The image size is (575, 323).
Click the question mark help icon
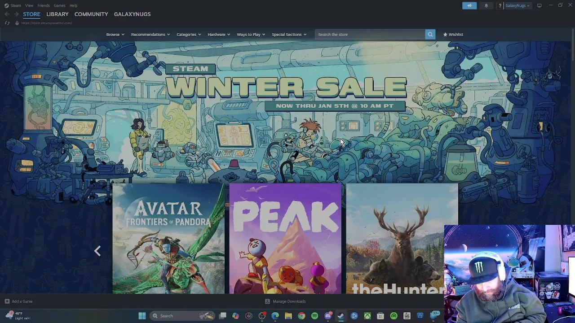coord(500,5)
